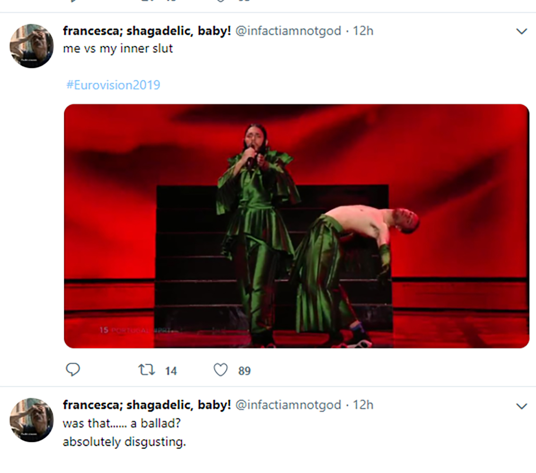The image size is (536, 473).
Task: Open francesca's avatar on the ballad tweet
Action: (32, 420)
